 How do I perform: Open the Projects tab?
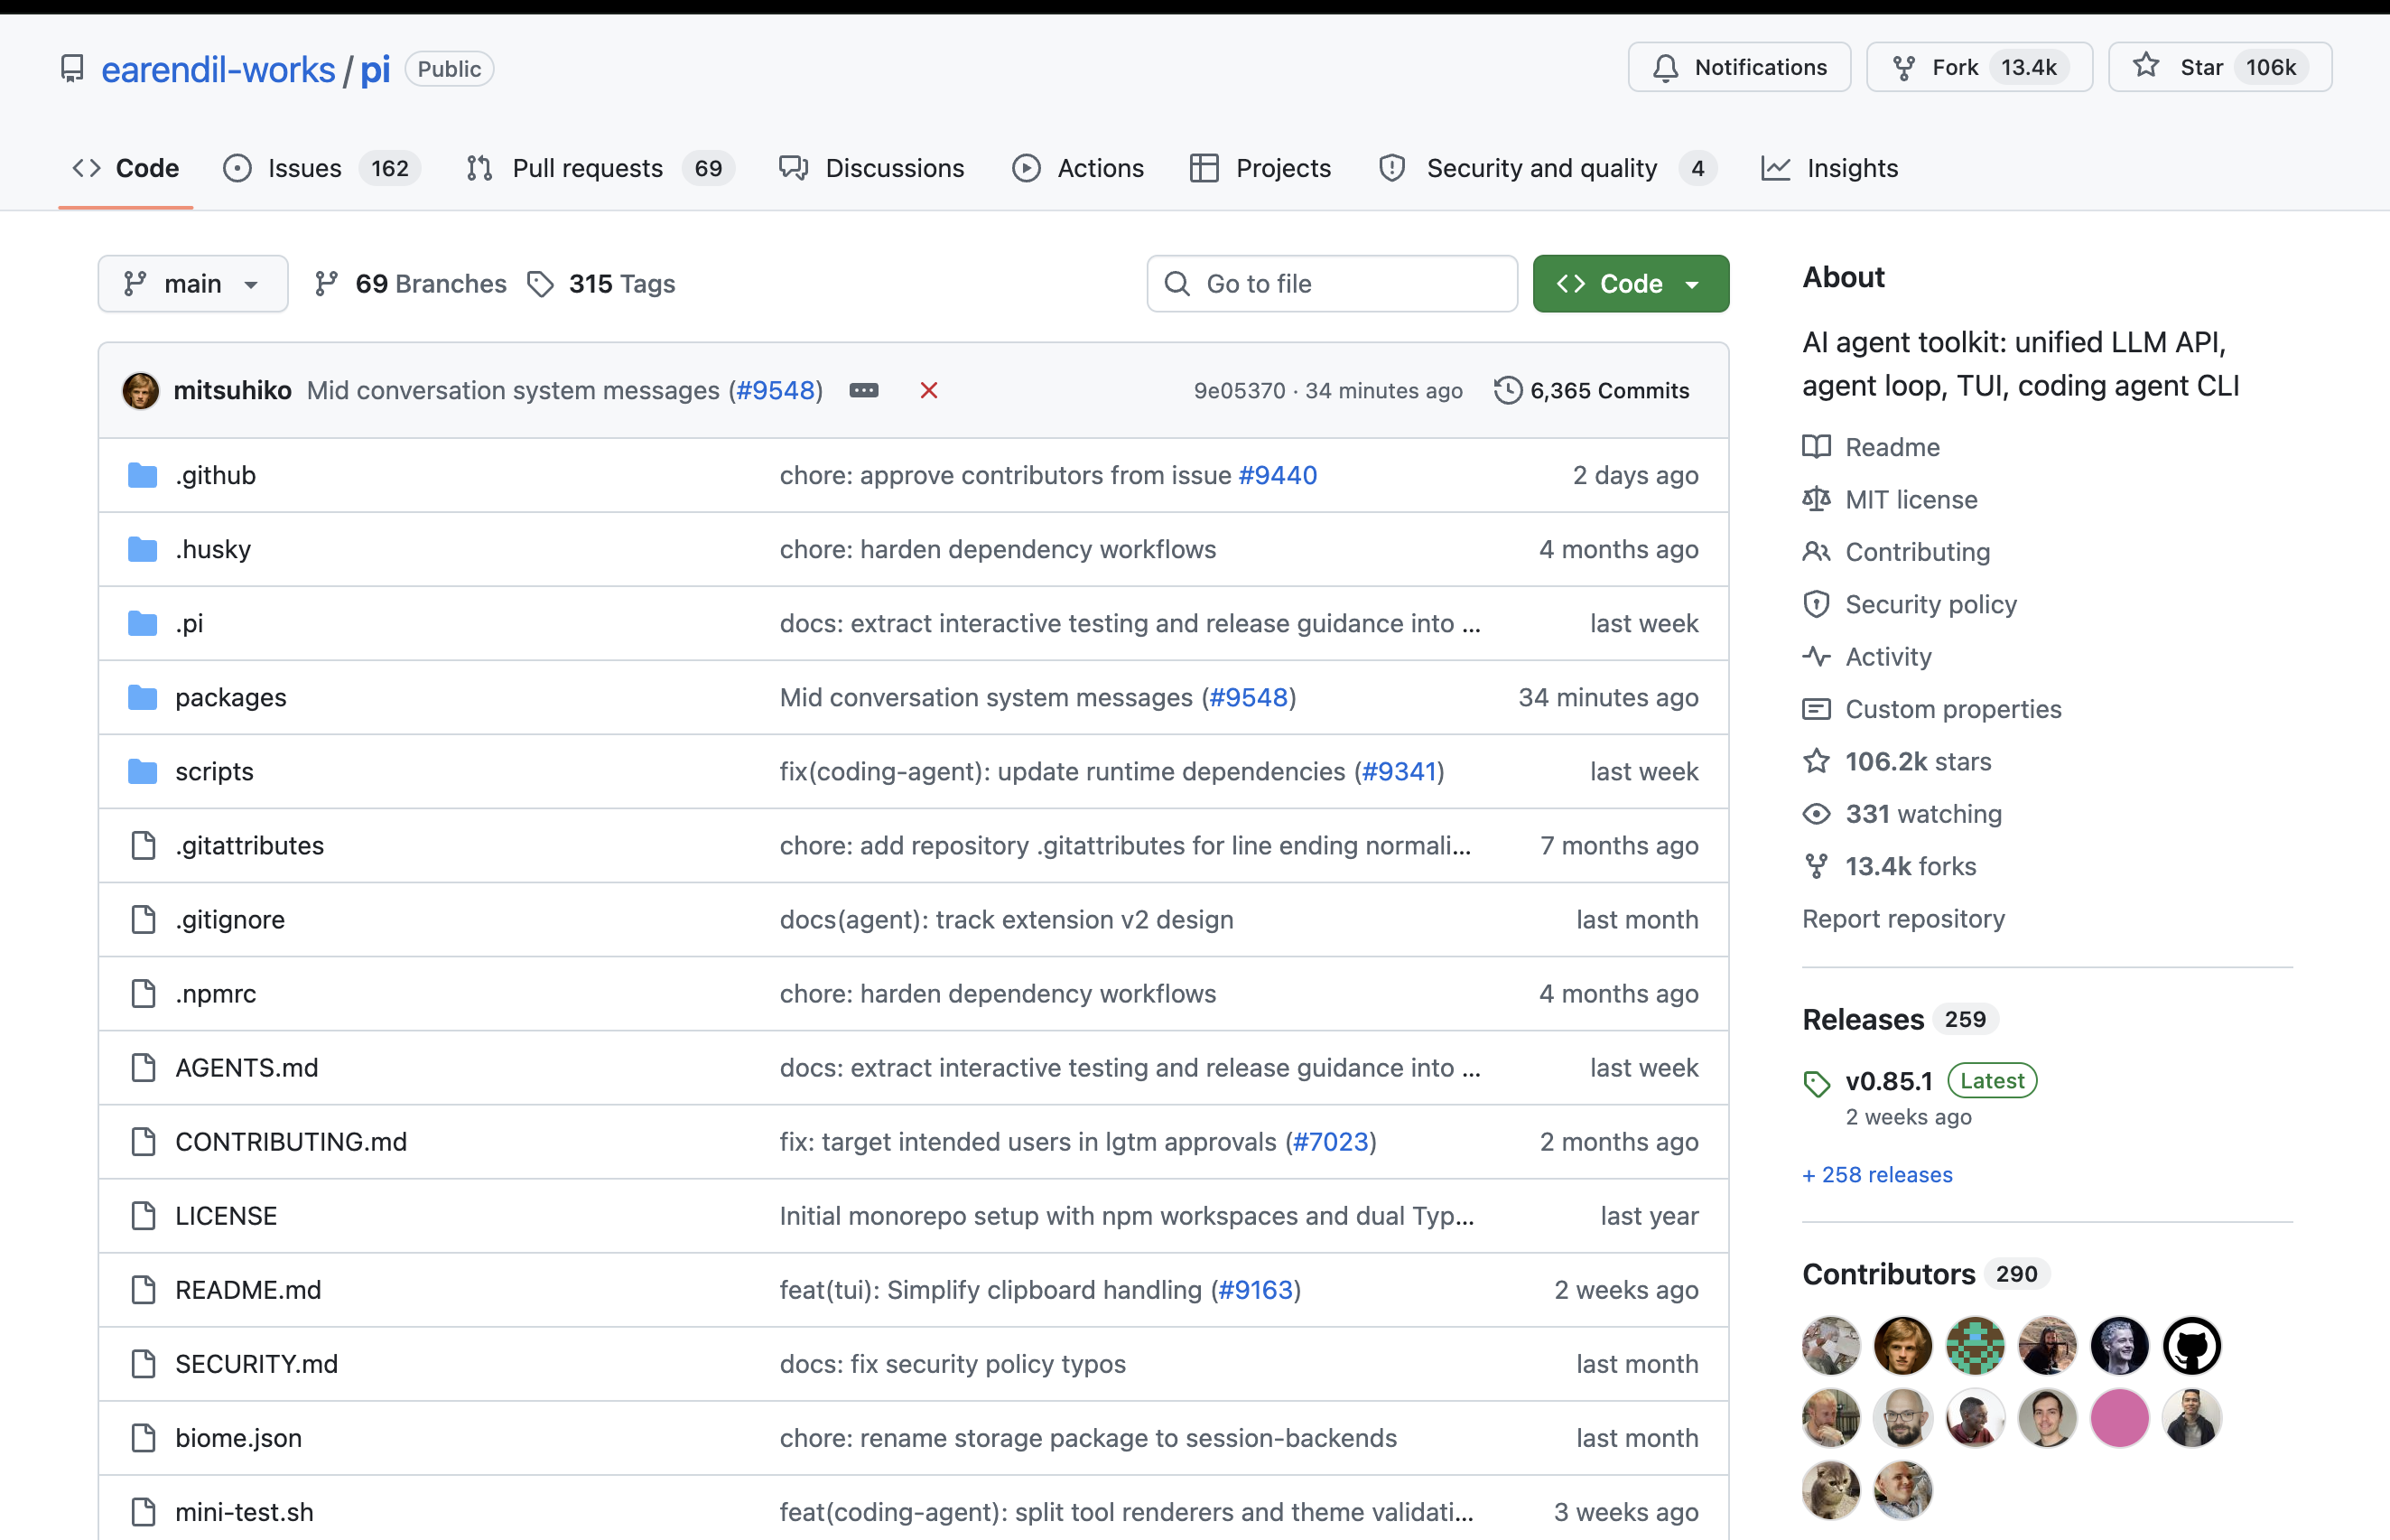point(1260,168)
